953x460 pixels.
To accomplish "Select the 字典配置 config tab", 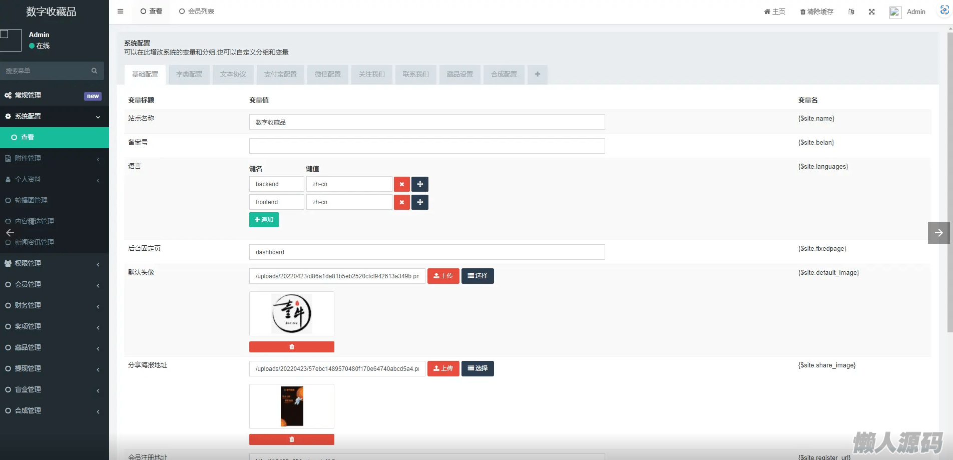I will click(x=189, y=75).
